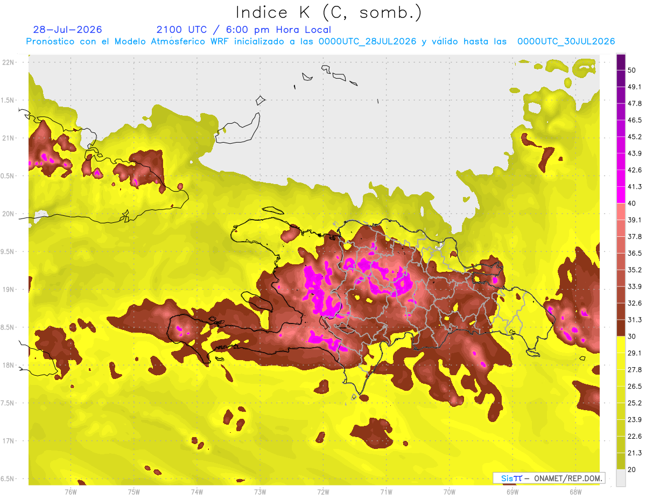Click colorbar value '35.2'
This screenshot has width=646, height=499.
[x=635, y=270]
